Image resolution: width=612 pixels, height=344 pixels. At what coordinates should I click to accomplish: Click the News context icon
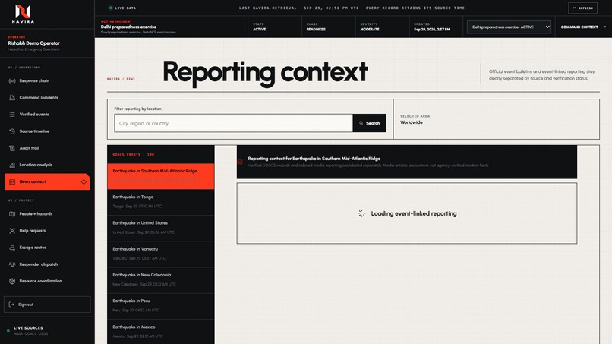tap(12, 181)
